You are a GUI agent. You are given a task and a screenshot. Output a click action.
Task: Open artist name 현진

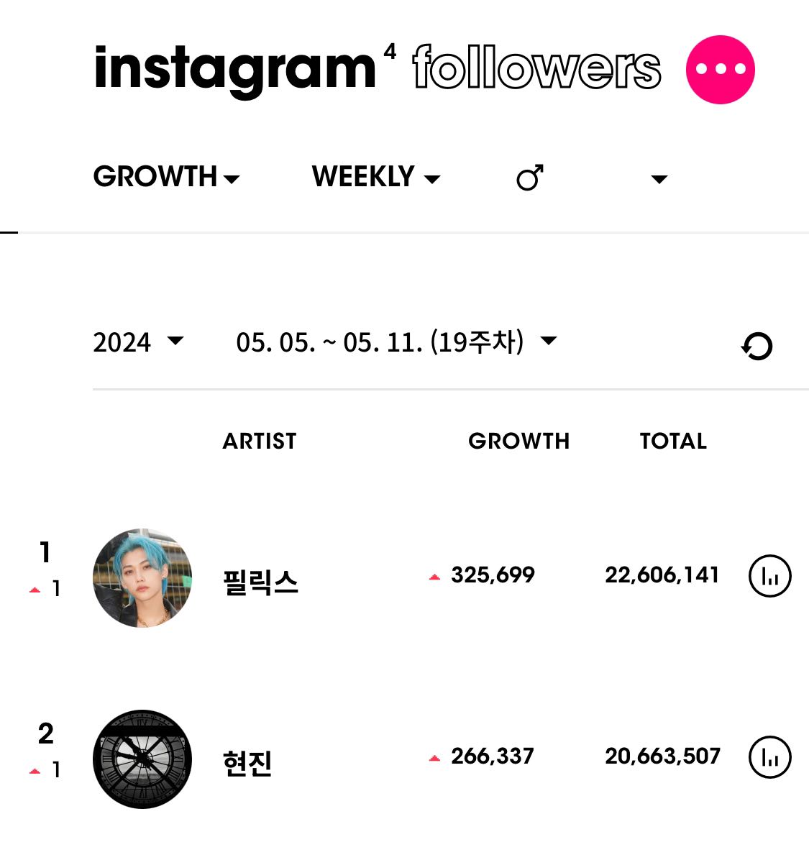point(247,763)
